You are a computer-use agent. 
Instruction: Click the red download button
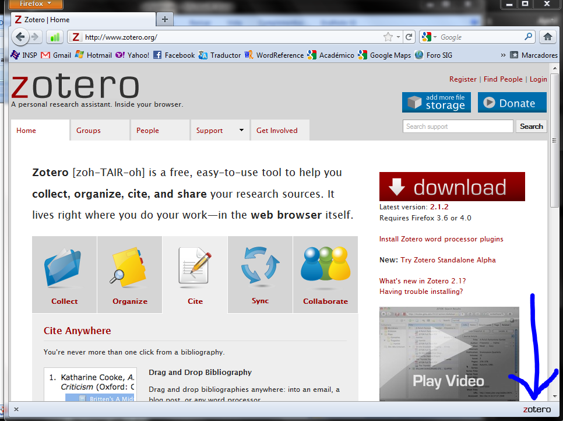point(452,187)
